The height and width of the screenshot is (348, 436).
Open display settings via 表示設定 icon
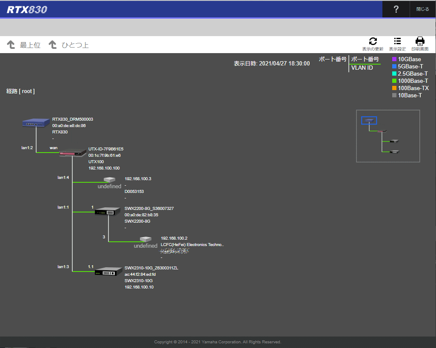pos(397,41)
